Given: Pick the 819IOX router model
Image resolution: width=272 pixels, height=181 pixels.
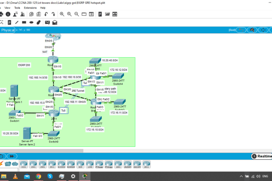Looking at the screenshot, I should pyautogui.click(x=61, y=165).
